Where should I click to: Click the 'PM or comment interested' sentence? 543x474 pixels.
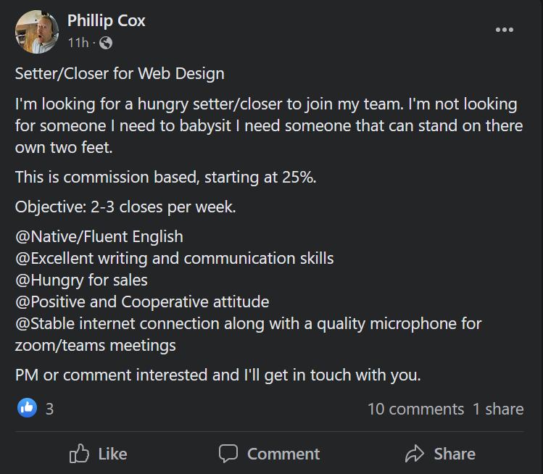217,375
